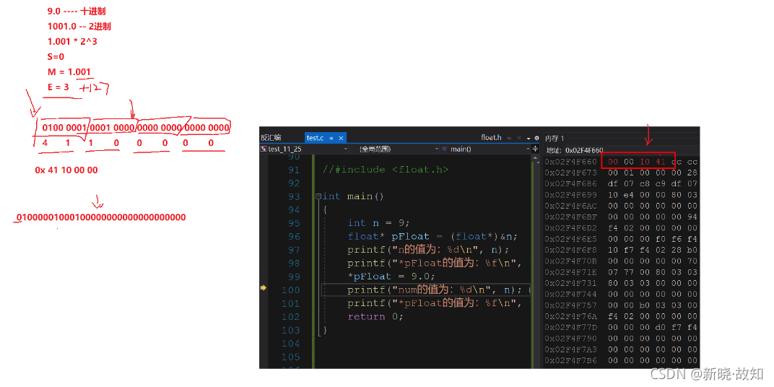Switch to the float.h preview tab
The width and height of the screenshot is (774, 387).
point(491,137)
